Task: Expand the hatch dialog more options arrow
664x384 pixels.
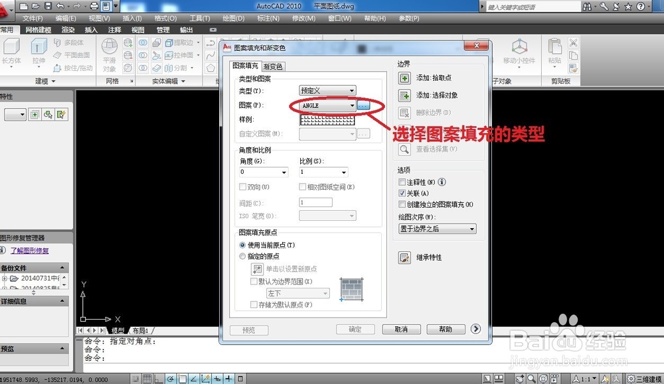Action: coord(475,328)
